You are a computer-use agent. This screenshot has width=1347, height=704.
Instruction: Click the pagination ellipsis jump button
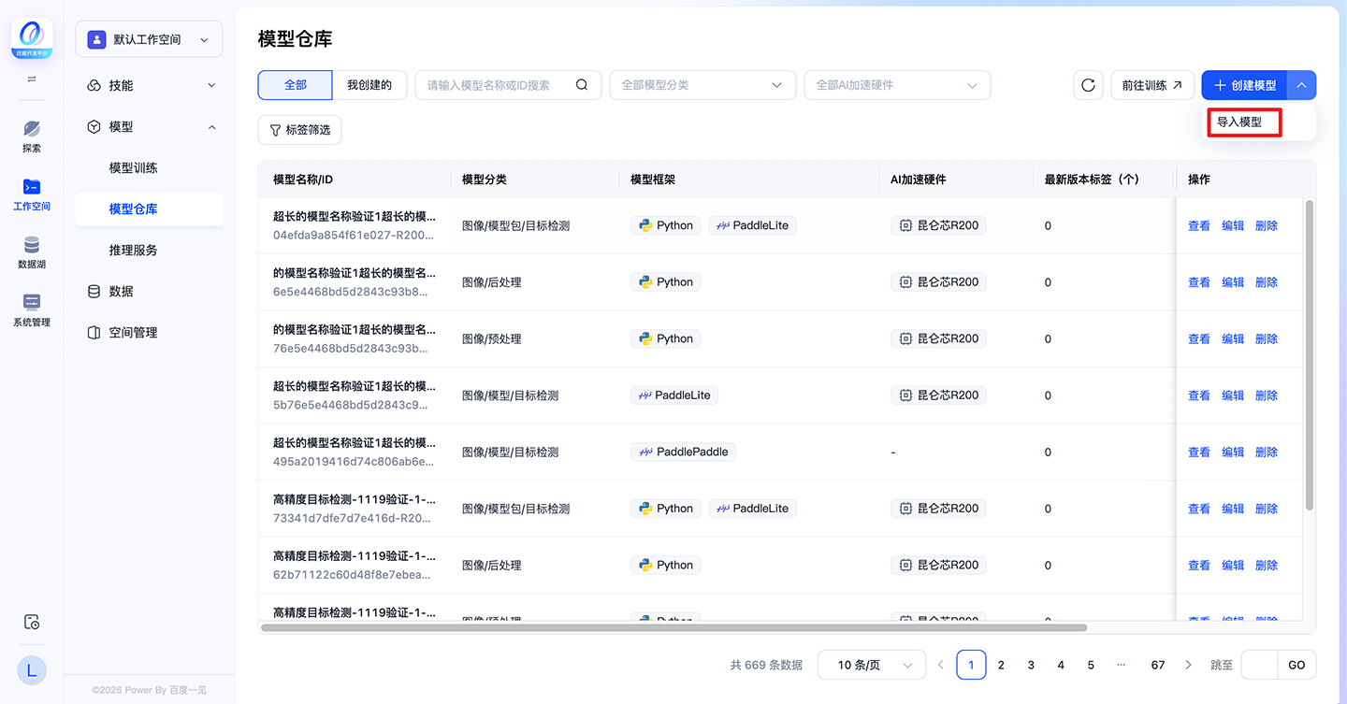tap(1121, 665)
